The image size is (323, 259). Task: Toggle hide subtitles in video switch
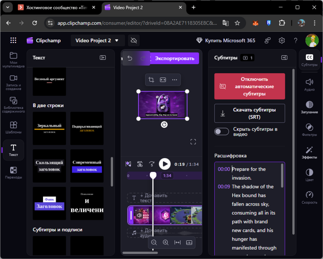(x=222, y=131)
